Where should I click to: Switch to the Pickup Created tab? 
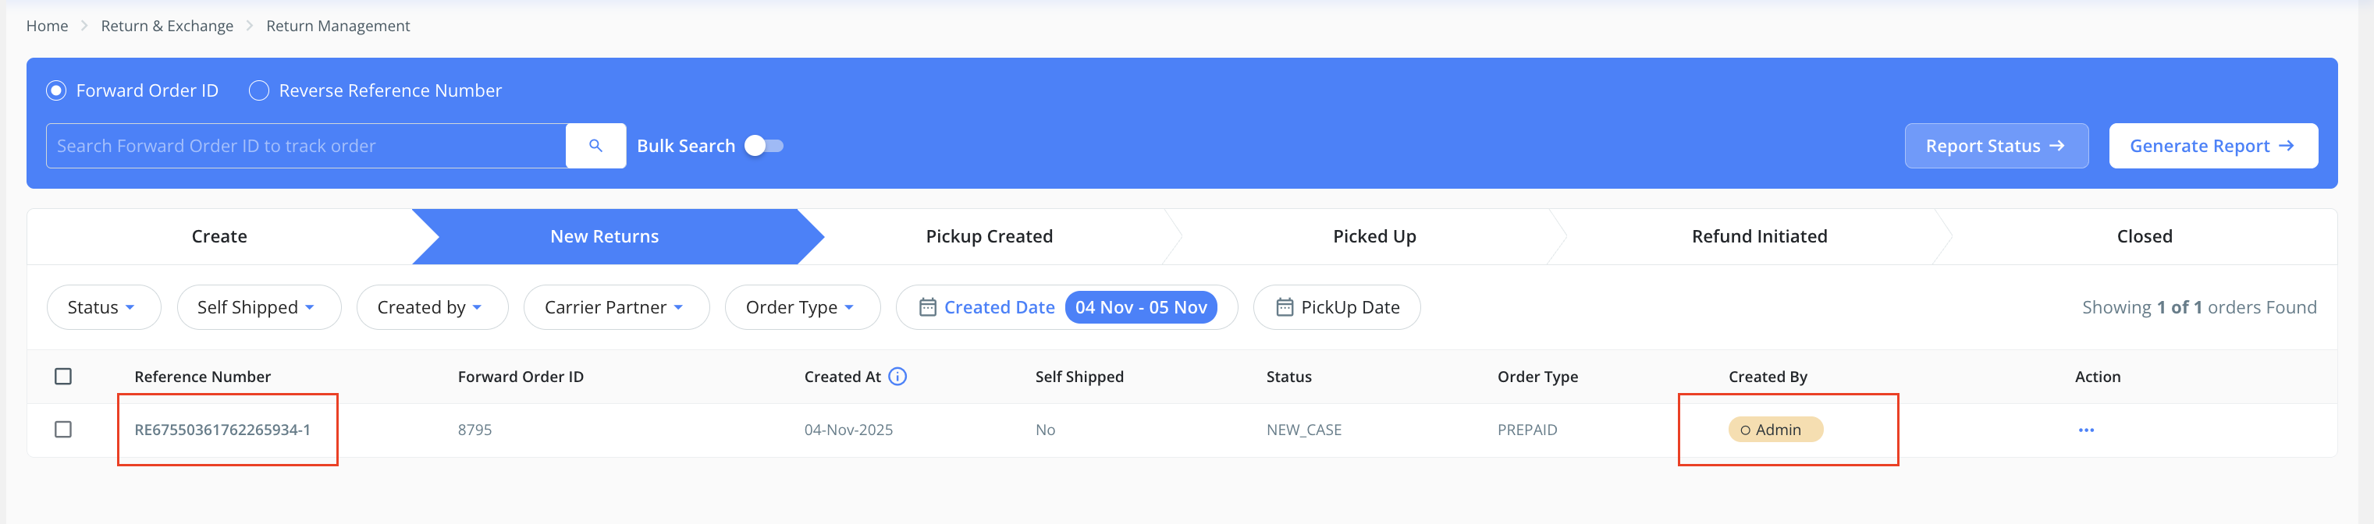989,235
